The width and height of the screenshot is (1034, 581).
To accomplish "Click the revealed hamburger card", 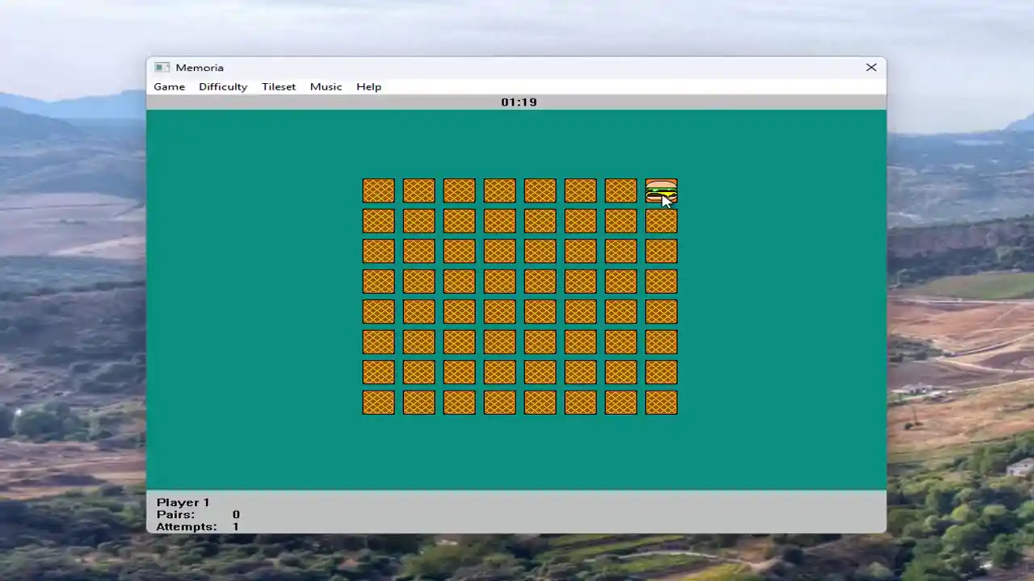I will [x=661, y=190].
